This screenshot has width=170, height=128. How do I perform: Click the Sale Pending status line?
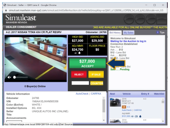(x=120, y=70)
